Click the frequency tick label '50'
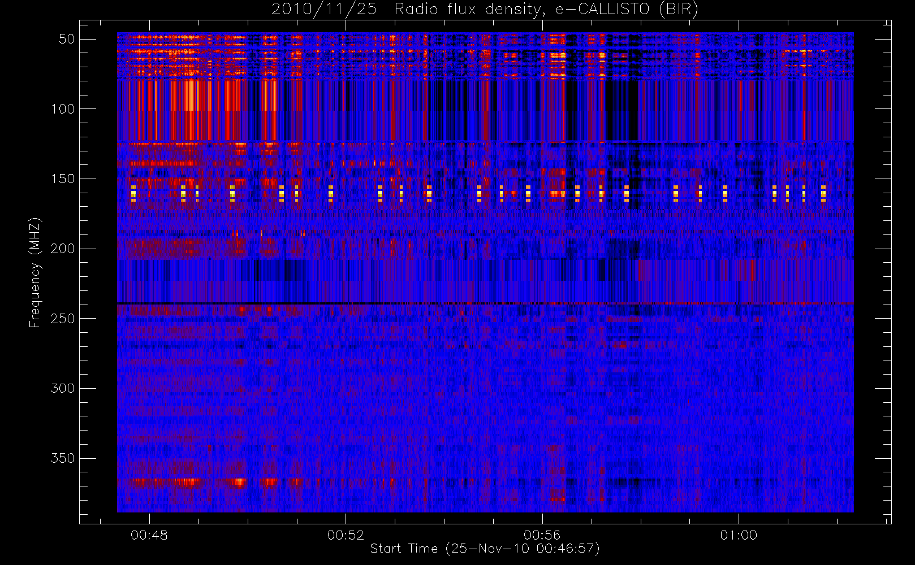 click(67, 39)
